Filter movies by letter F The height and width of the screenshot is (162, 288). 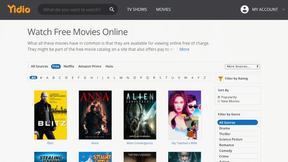79,78
